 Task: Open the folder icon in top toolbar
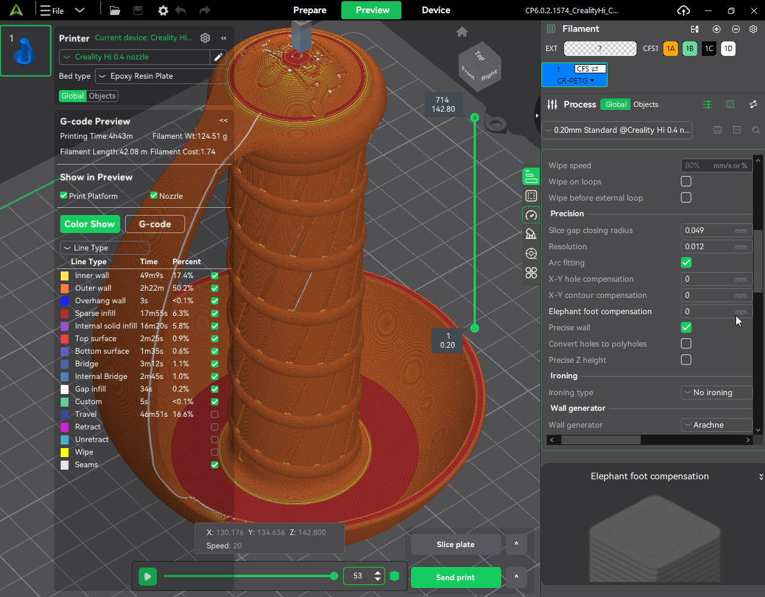coord(115,10)
